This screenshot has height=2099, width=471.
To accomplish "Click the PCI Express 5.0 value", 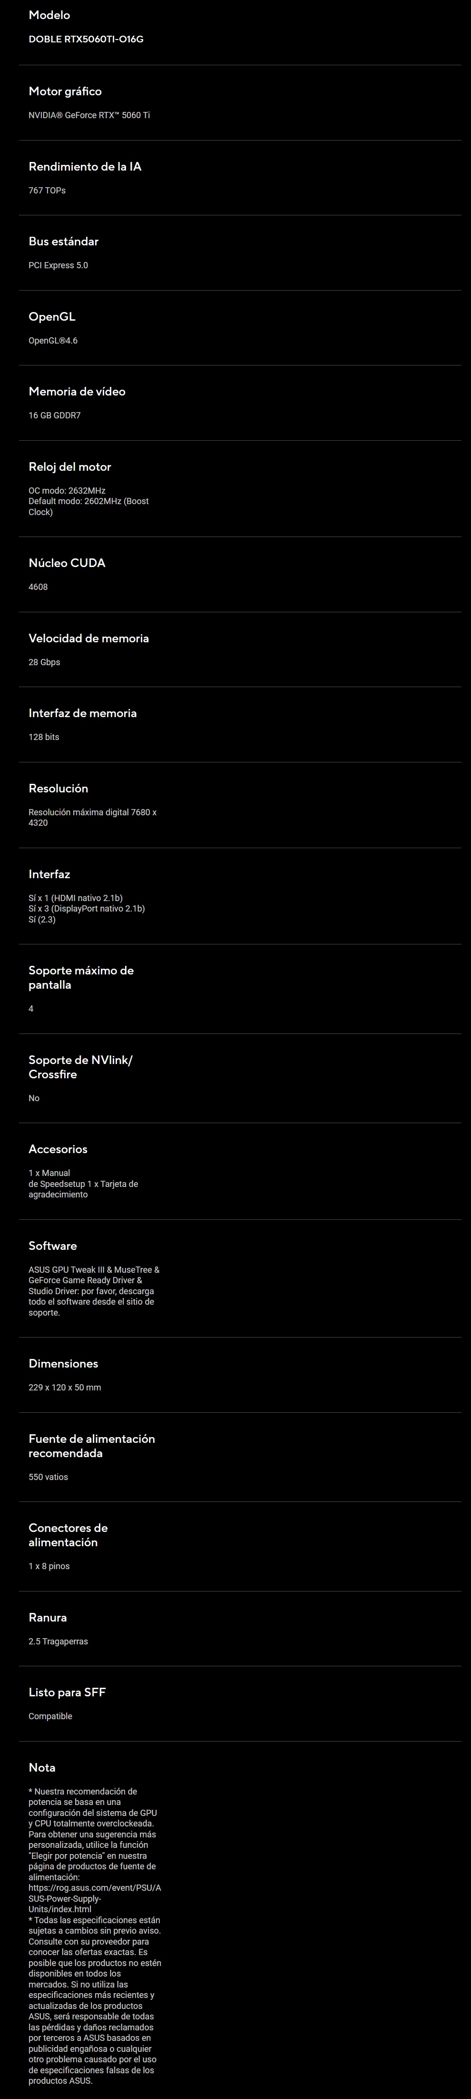I will pos(58,265).
